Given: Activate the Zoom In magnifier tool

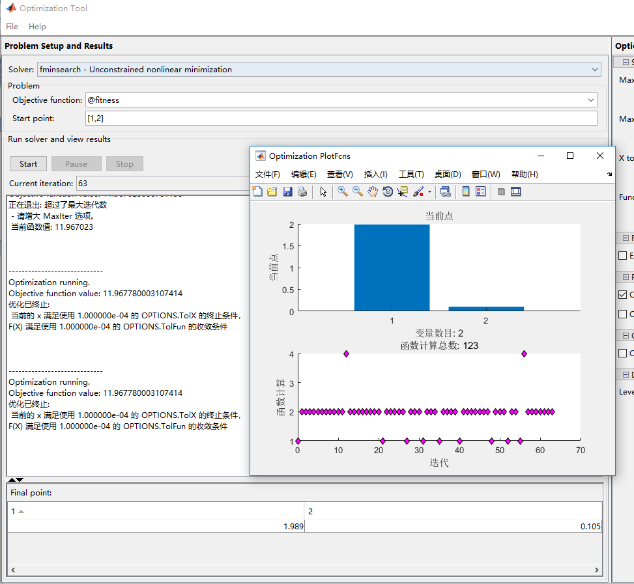Looking at the screenshot, I should pos(343,191).
